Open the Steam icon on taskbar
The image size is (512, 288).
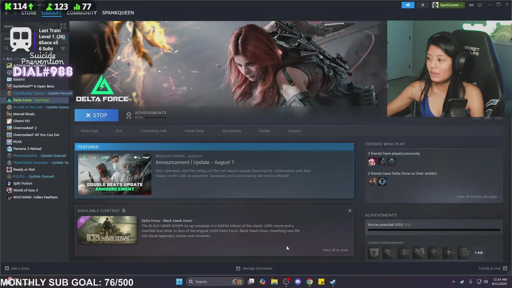point(333,282)
